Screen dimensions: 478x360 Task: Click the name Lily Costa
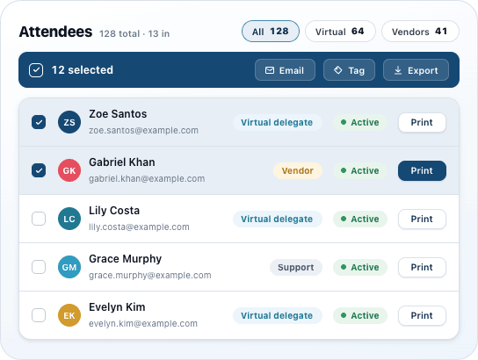click(x=114, y=211)
